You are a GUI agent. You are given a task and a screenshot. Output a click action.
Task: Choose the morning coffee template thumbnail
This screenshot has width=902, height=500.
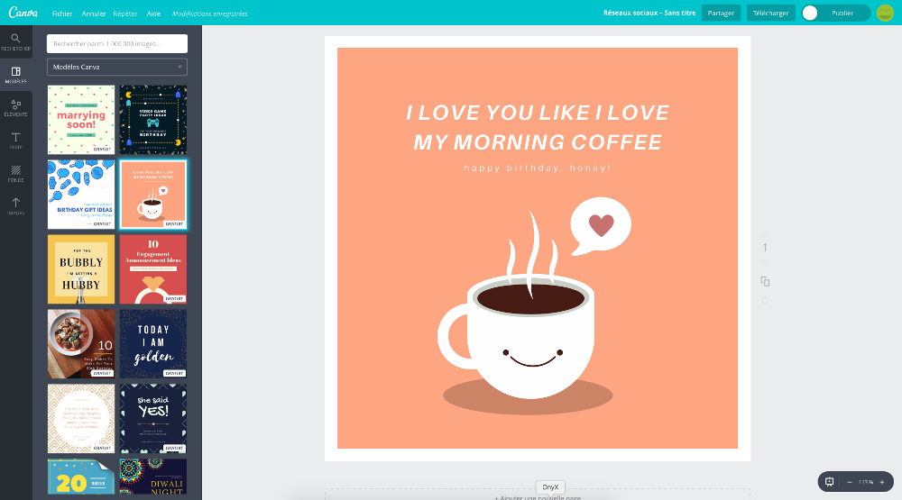pyautogui.click(x=153, y=195)
